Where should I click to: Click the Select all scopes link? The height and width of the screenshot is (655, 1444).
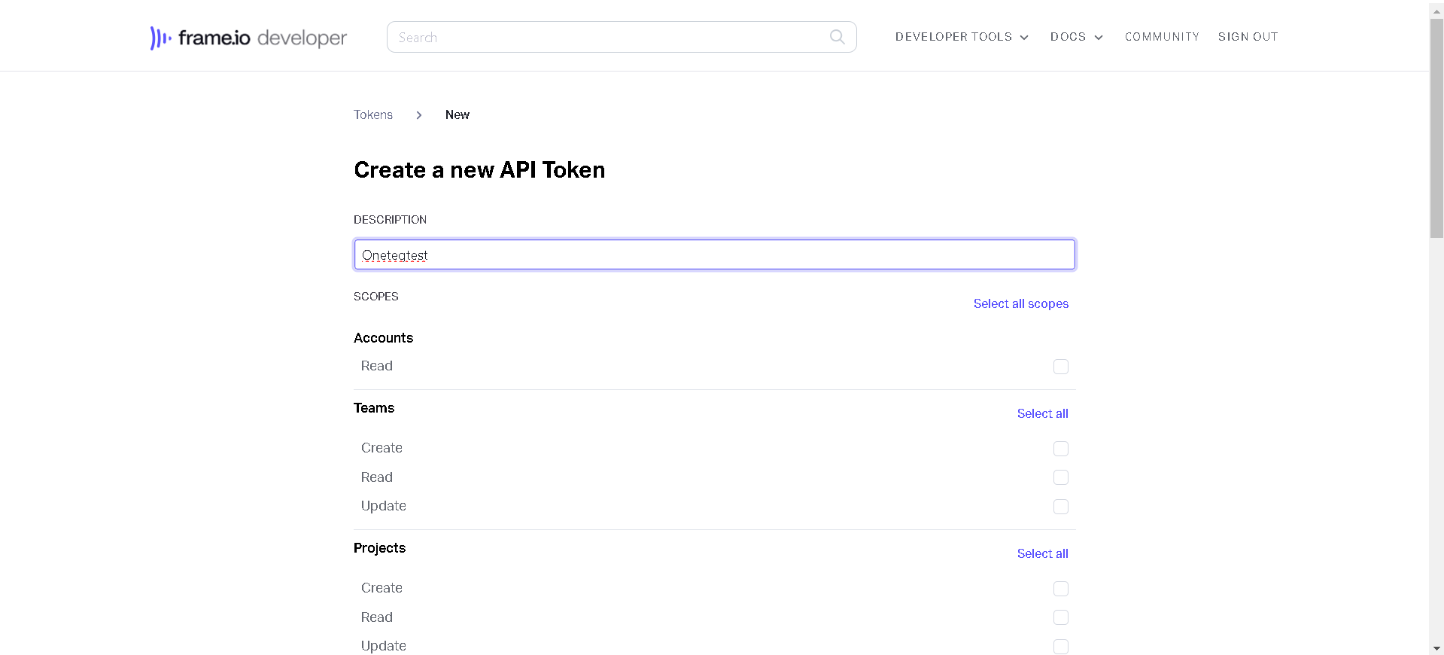(x=1020, y=303)
